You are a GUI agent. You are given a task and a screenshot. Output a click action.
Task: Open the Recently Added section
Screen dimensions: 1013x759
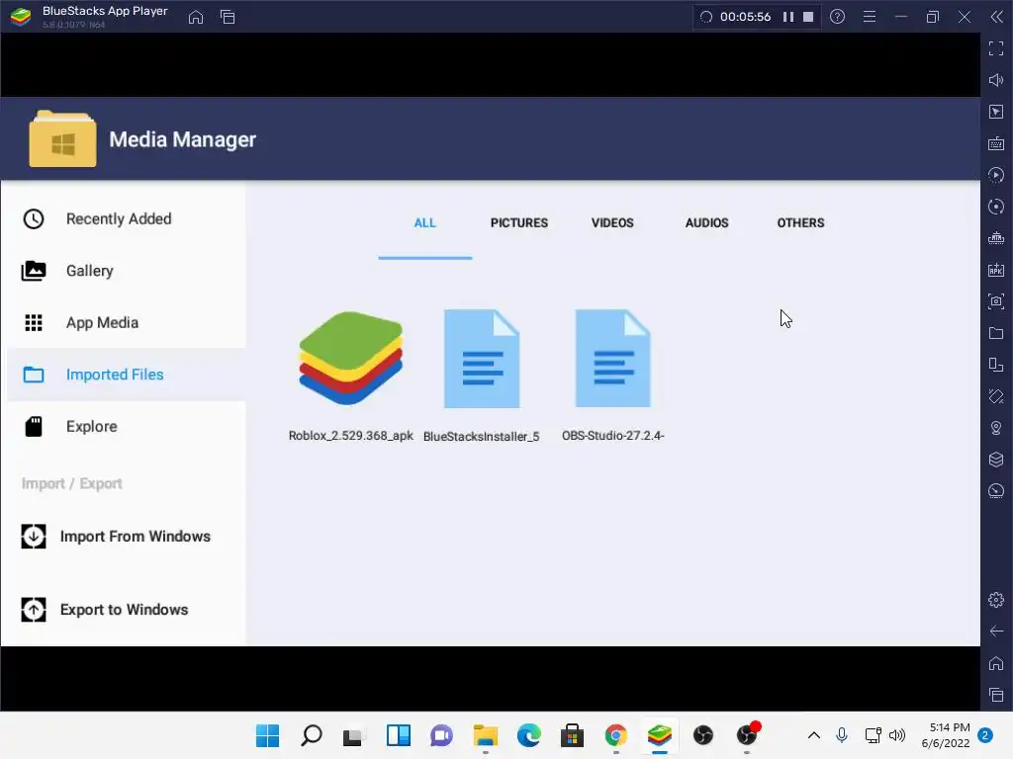pos(119,218)
